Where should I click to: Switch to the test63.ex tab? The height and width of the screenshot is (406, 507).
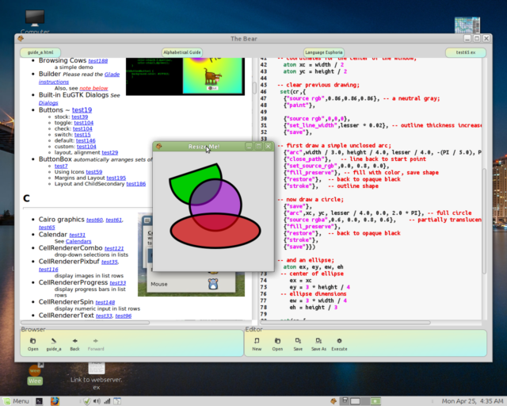pyautogui.click(x=465, y=52)
